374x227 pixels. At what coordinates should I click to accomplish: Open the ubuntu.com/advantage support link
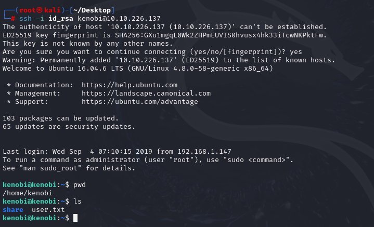pyautogui.click(x=140, y=102)
